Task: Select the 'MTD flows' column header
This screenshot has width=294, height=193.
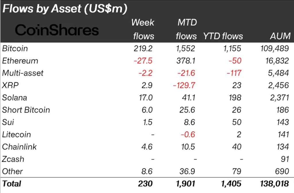Action: (x=186, y=29)
